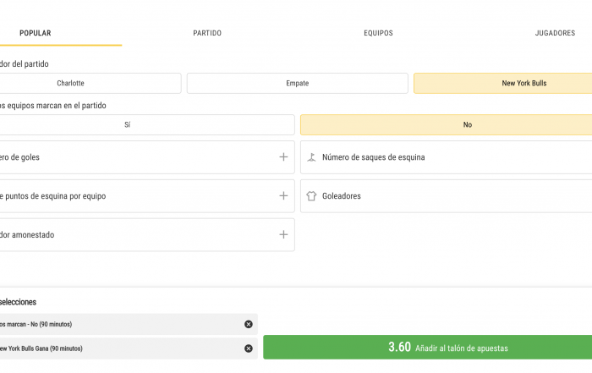Remove the New York Bulls Gana selection
Image resolution: width=592 pixels, height=373 pixels.
tap(248, 348)
